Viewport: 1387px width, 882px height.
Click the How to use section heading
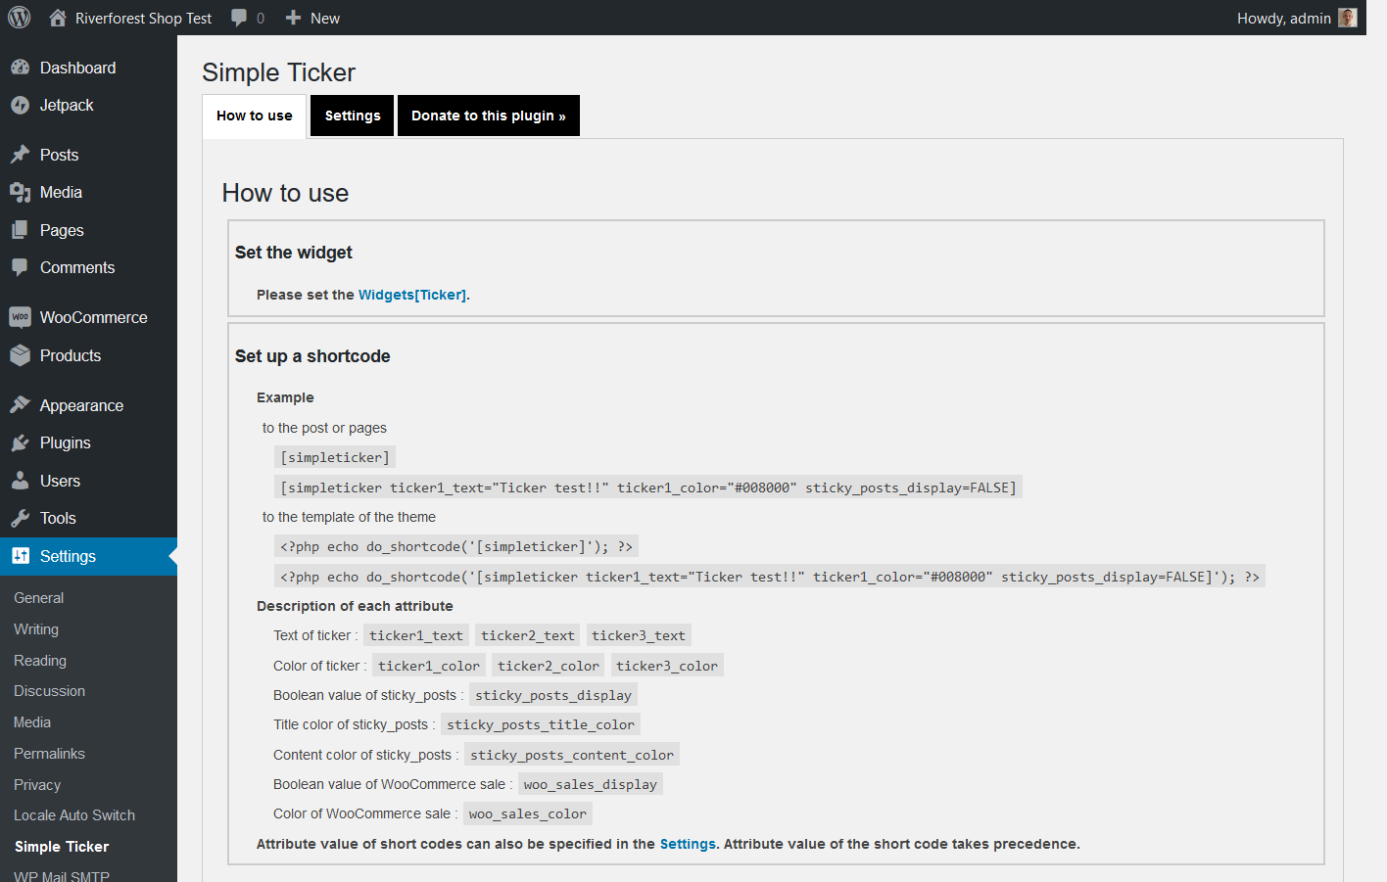tap(285, 193)
